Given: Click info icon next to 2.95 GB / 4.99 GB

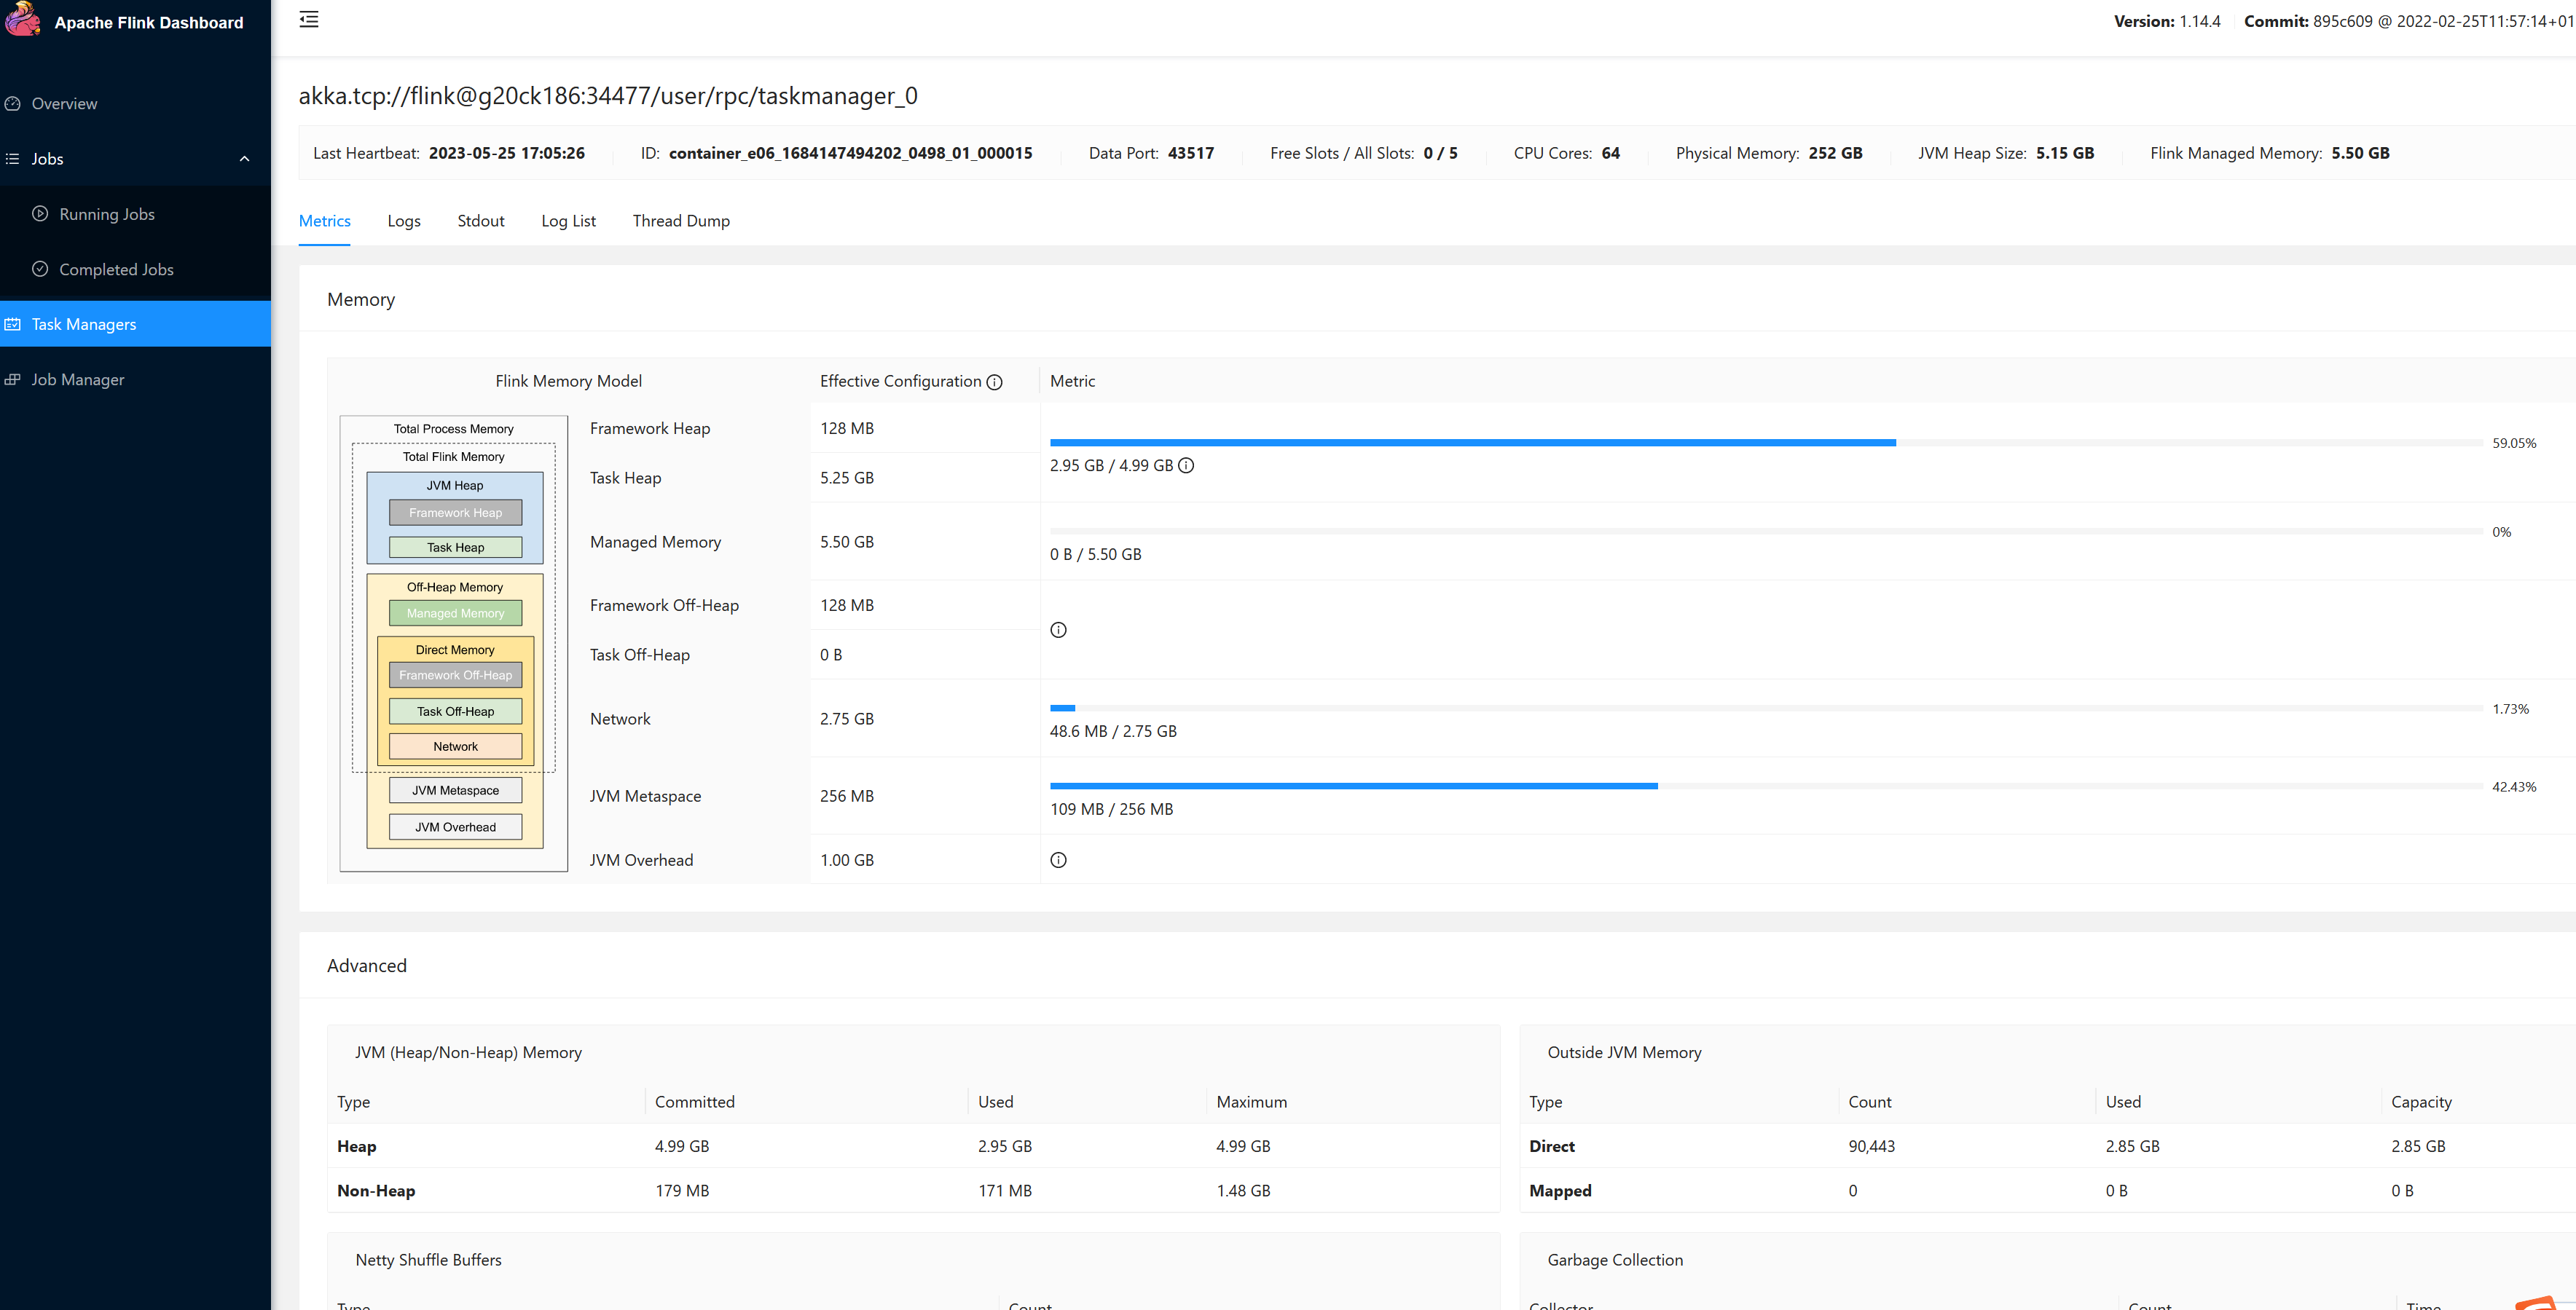Looking at the screenshot, I should click(x=1186, y=465).
